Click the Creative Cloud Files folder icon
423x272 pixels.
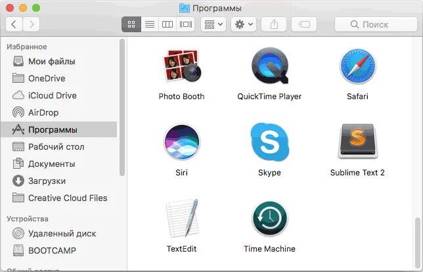point(18,198)
